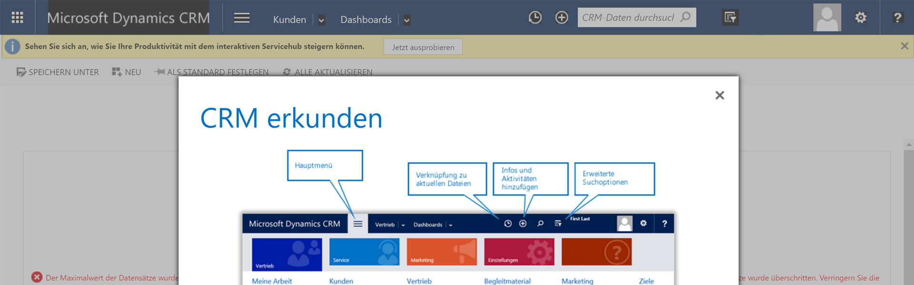Click the 'Erweiterte Suchoptionen' callout
914x285 pixels.
point(615,179)
